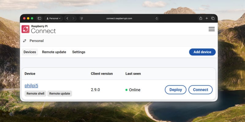This screenshot has height=122, width=245.
Task: Go forward to next page
Action: click(x=73, y=18)
